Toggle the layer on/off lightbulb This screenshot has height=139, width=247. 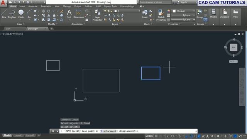pos(105,11)
